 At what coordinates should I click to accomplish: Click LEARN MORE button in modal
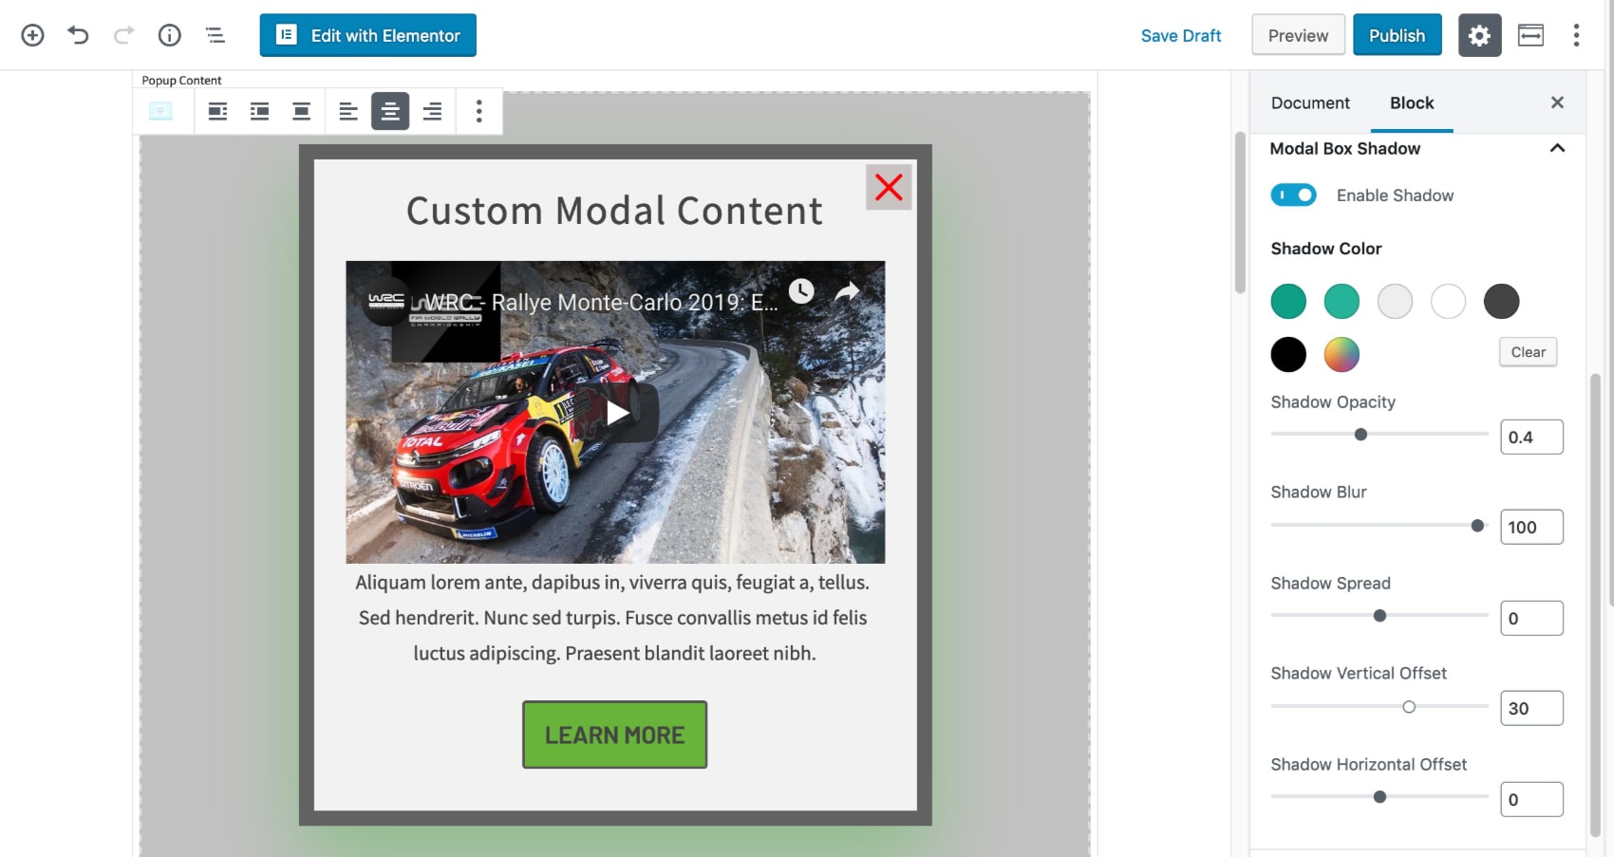coord(614,735)
